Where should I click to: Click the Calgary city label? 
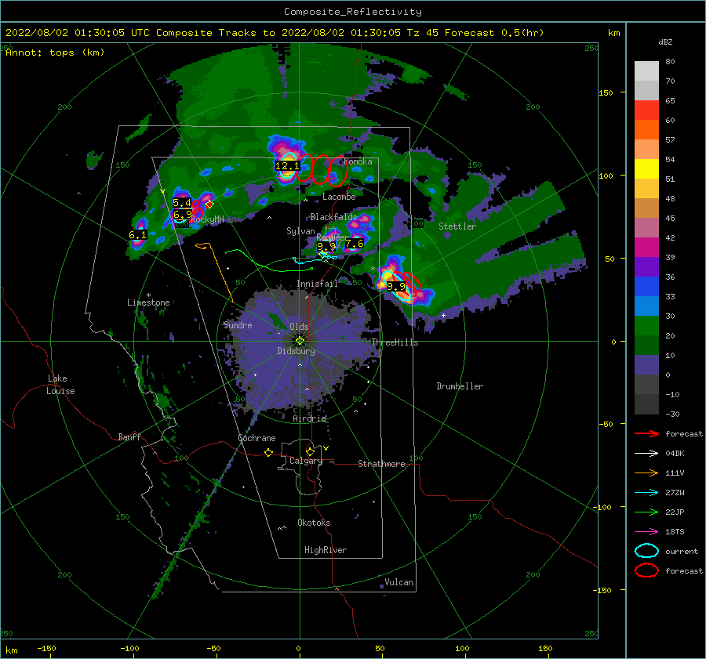tap(306, 461)
